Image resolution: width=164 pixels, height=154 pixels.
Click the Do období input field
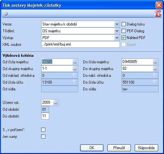(45, 116)
